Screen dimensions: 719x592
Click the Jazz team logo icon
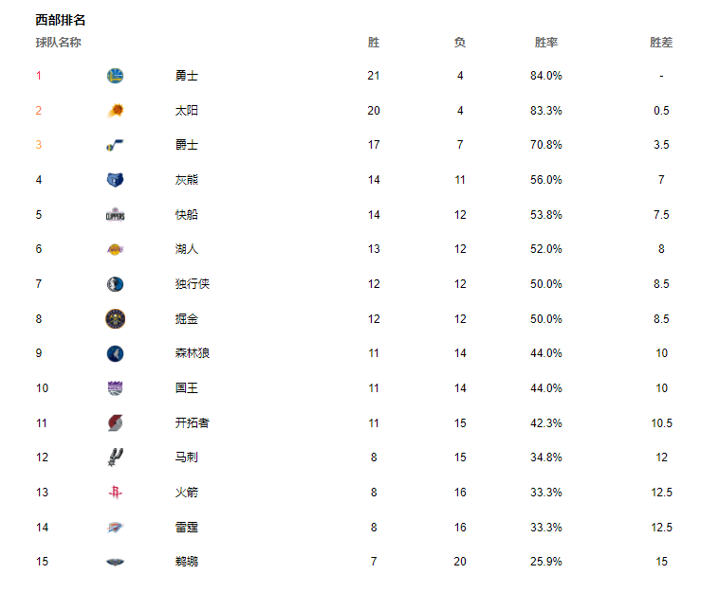coord(115,145)
